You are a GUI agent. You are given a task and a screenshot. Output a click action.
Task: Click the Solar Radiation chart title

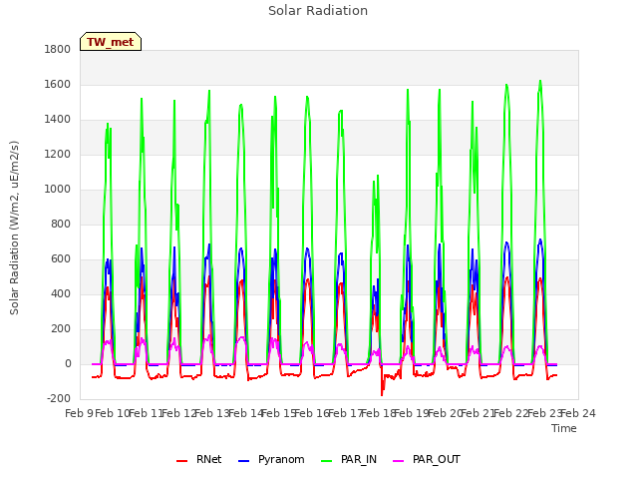318,11
